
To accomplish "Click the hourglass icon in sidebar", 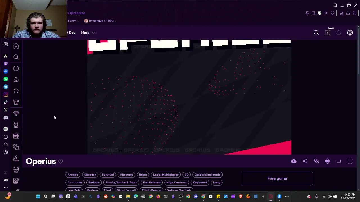I will (x=16, y=125).
